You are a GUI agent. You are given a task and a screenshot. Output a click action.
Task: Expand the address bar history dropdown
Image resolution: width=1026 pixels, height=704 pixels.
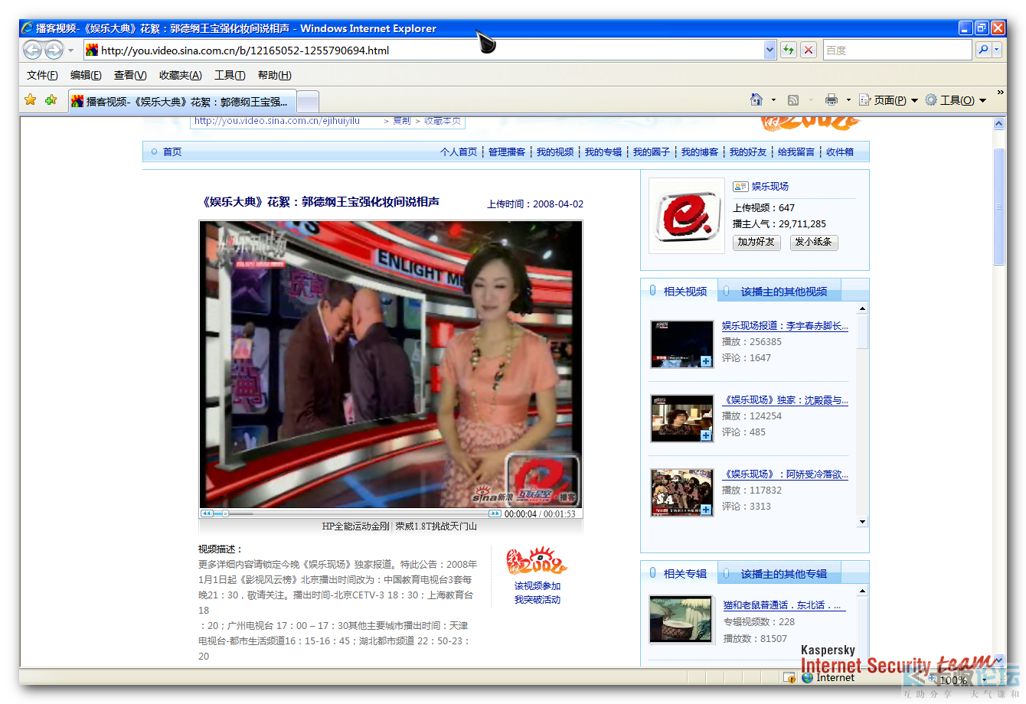[770, 51]
